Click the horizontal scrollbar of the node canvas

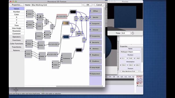pos(80,86)
